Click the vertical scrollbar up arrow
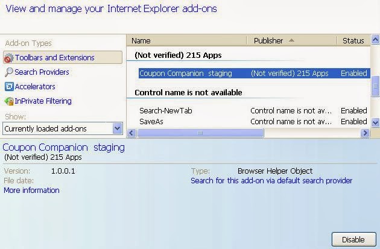Screen dimensions: 380x249 [x=375, y=39]
